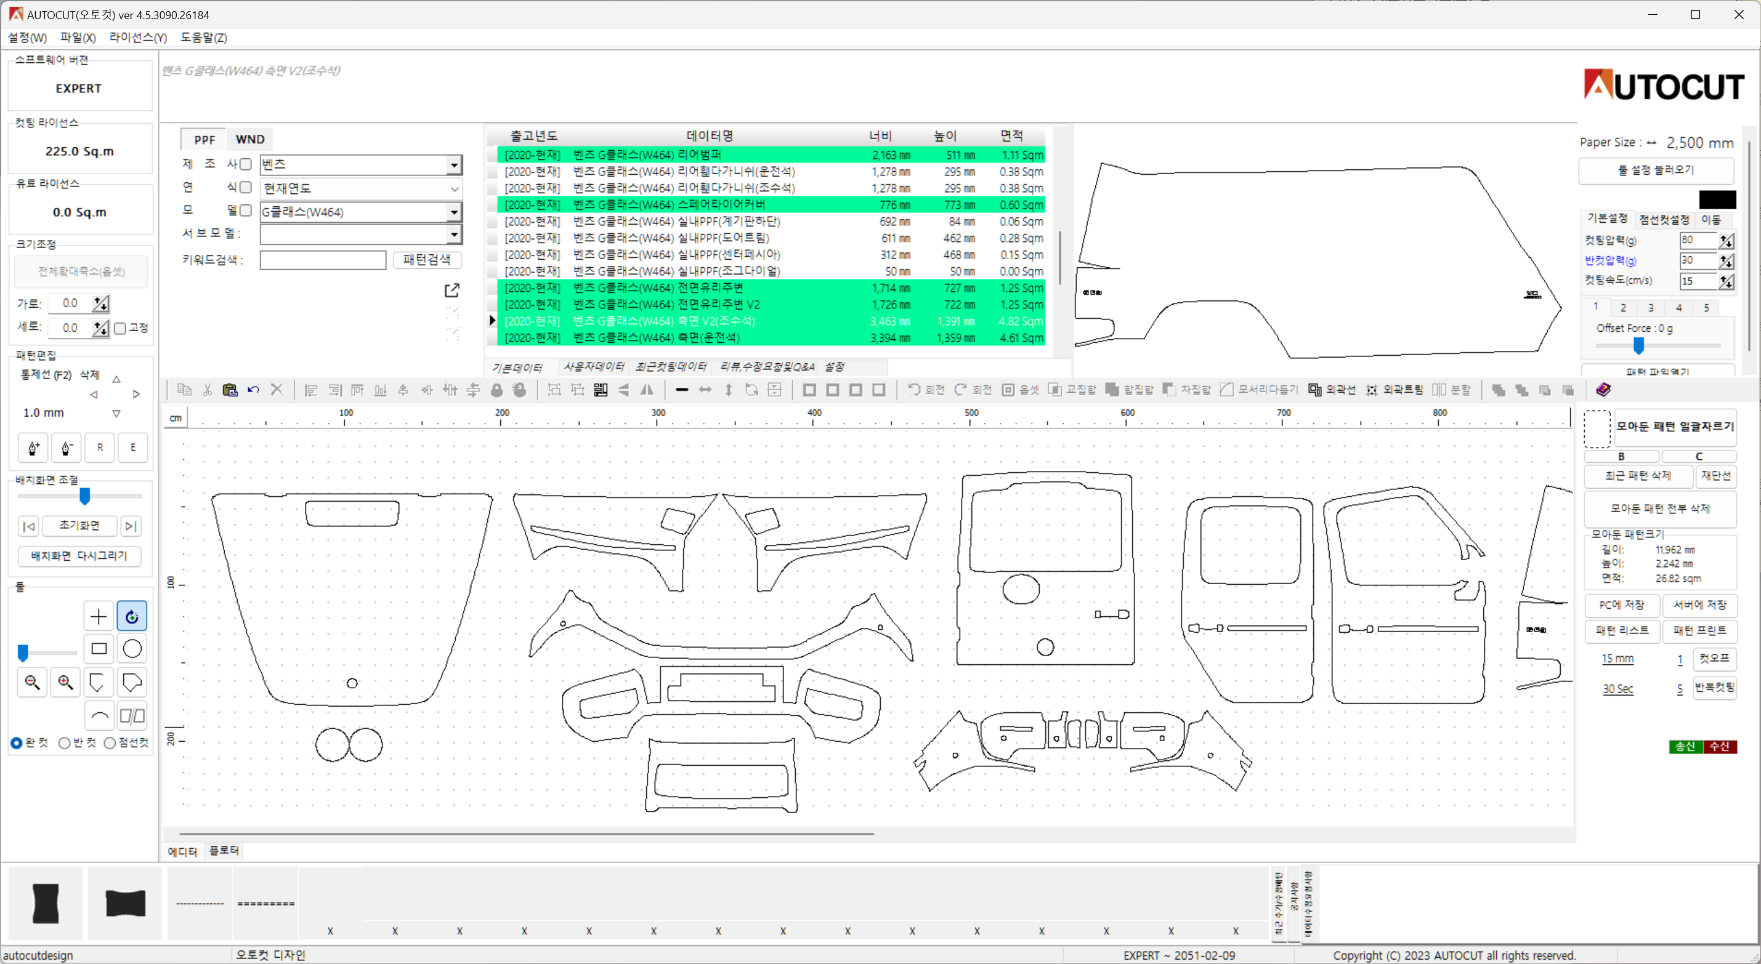Click the 세로 height stepper

pyautogui.click(x=100, y=328)
